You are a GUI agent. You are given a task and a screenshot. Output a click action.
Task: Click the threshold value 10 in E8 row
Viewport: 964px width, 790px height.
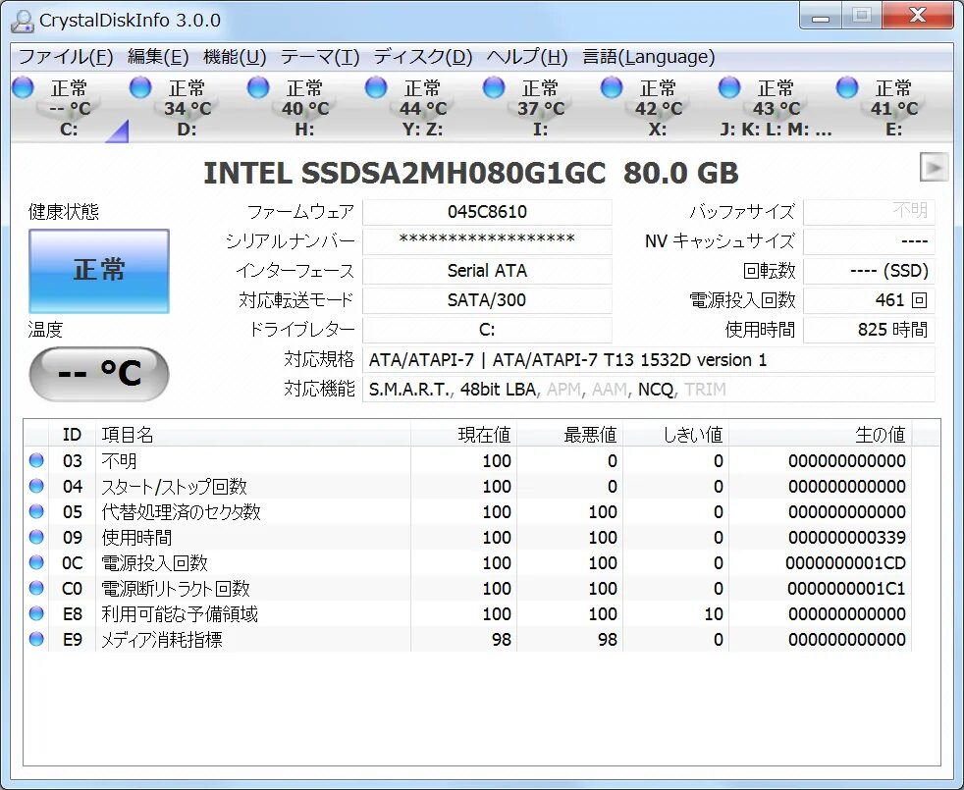(x=713, y=614)
